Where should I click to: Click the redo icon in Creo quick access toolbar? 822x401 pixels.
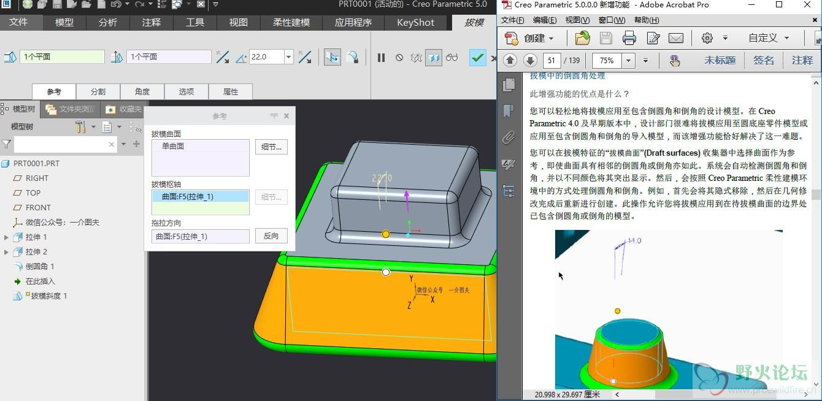(x=140, y=4)
